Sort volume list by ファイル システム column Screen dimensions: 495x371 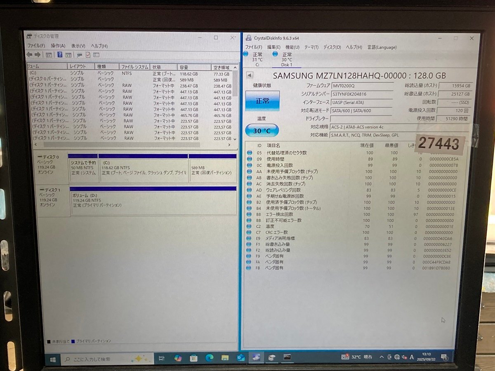point(135,67)
